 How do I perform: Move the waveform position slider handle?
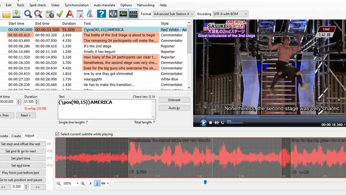pyautogui.click(x=205, y=182)
